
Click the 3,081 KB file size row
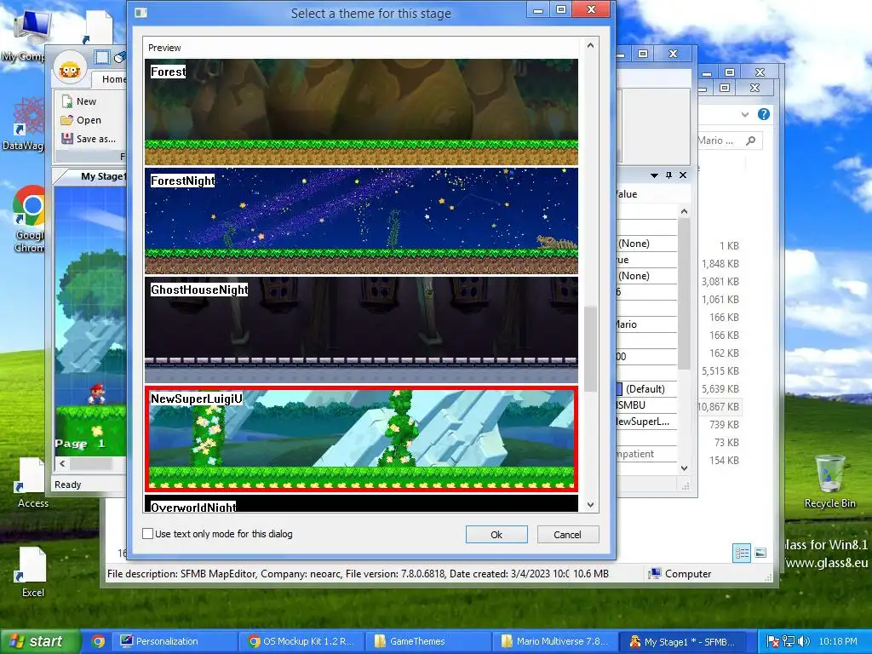720,281
